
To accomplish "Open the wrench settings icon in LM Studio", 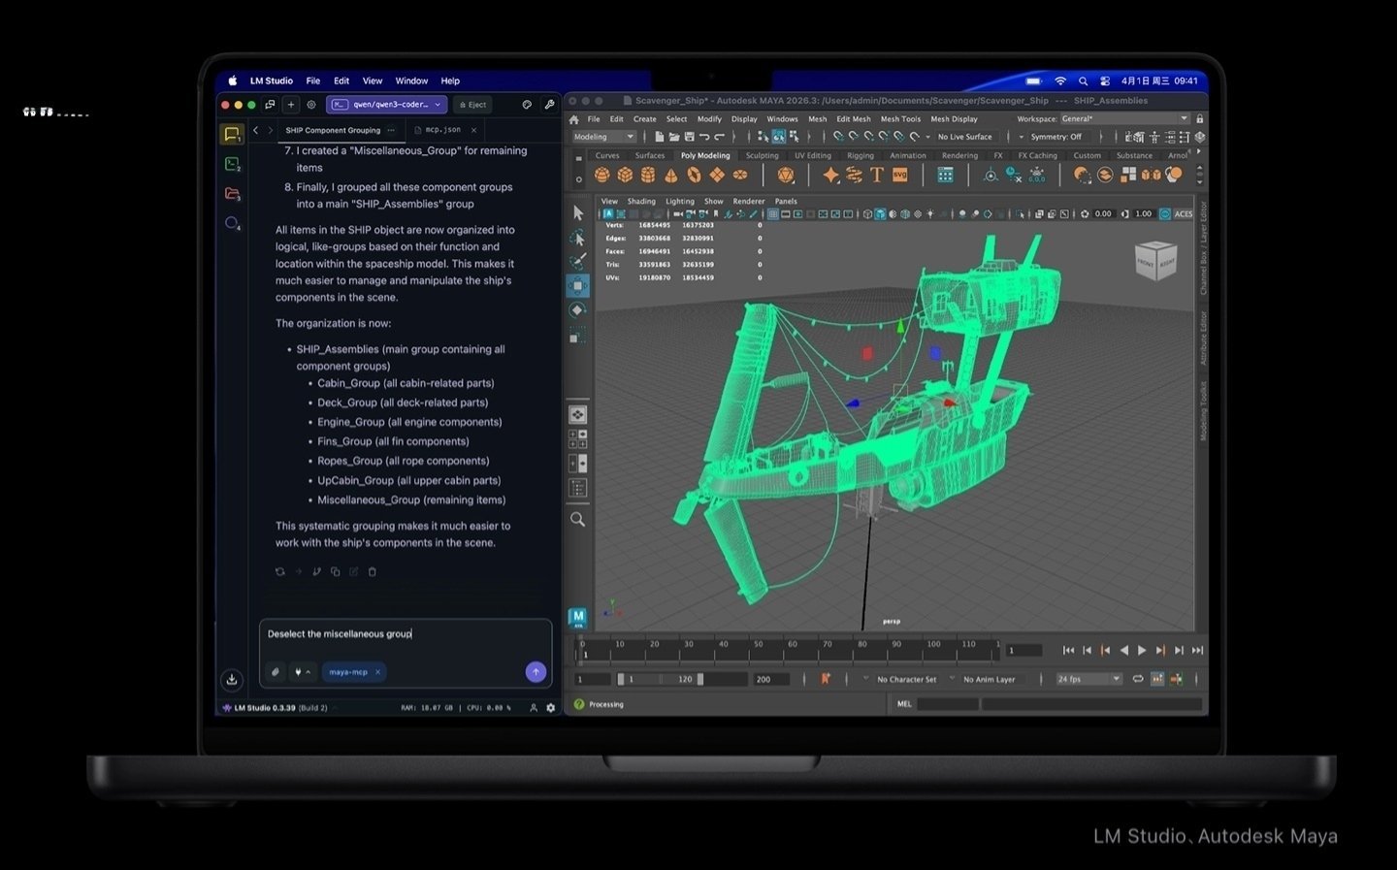I will (x=550, y=105).
